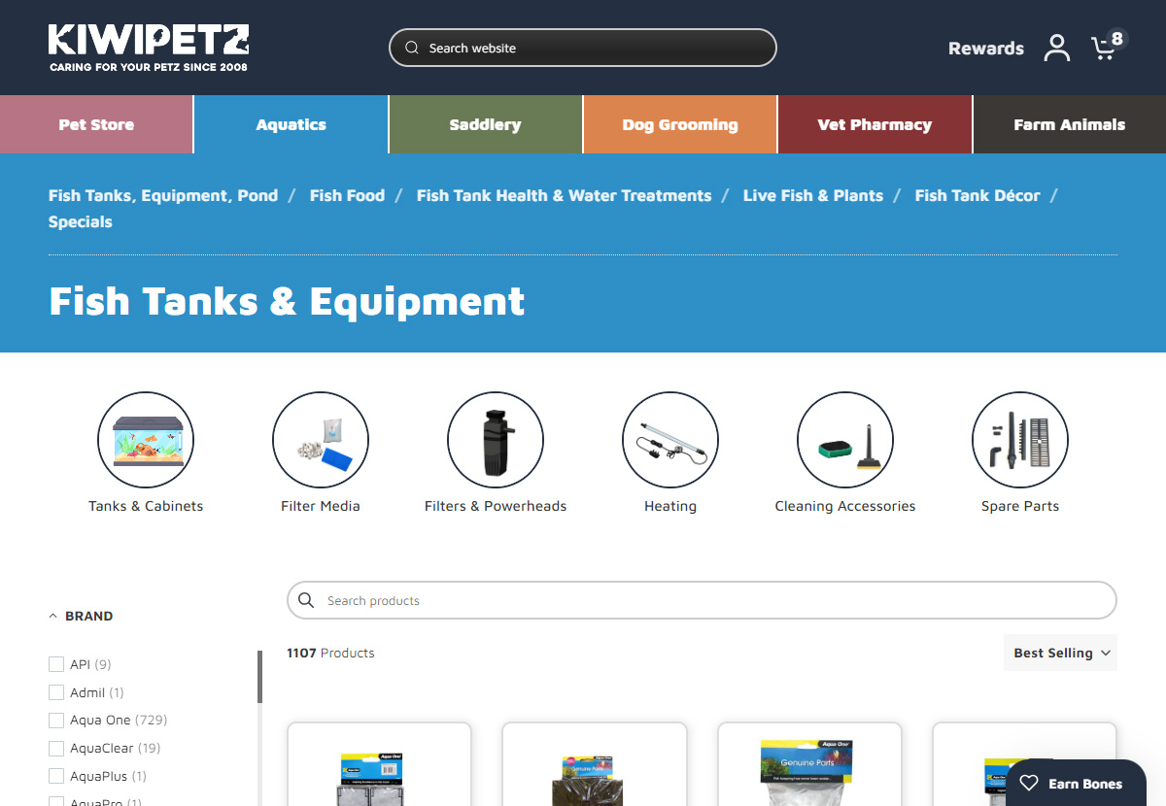This screenshot has width=1166, height=806.
Task: Open the Fish Food link
Action: point(347,195)
